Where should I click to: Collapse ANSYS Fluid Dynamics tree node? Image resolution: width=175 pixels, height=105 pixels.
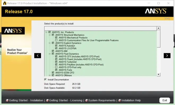50,54
